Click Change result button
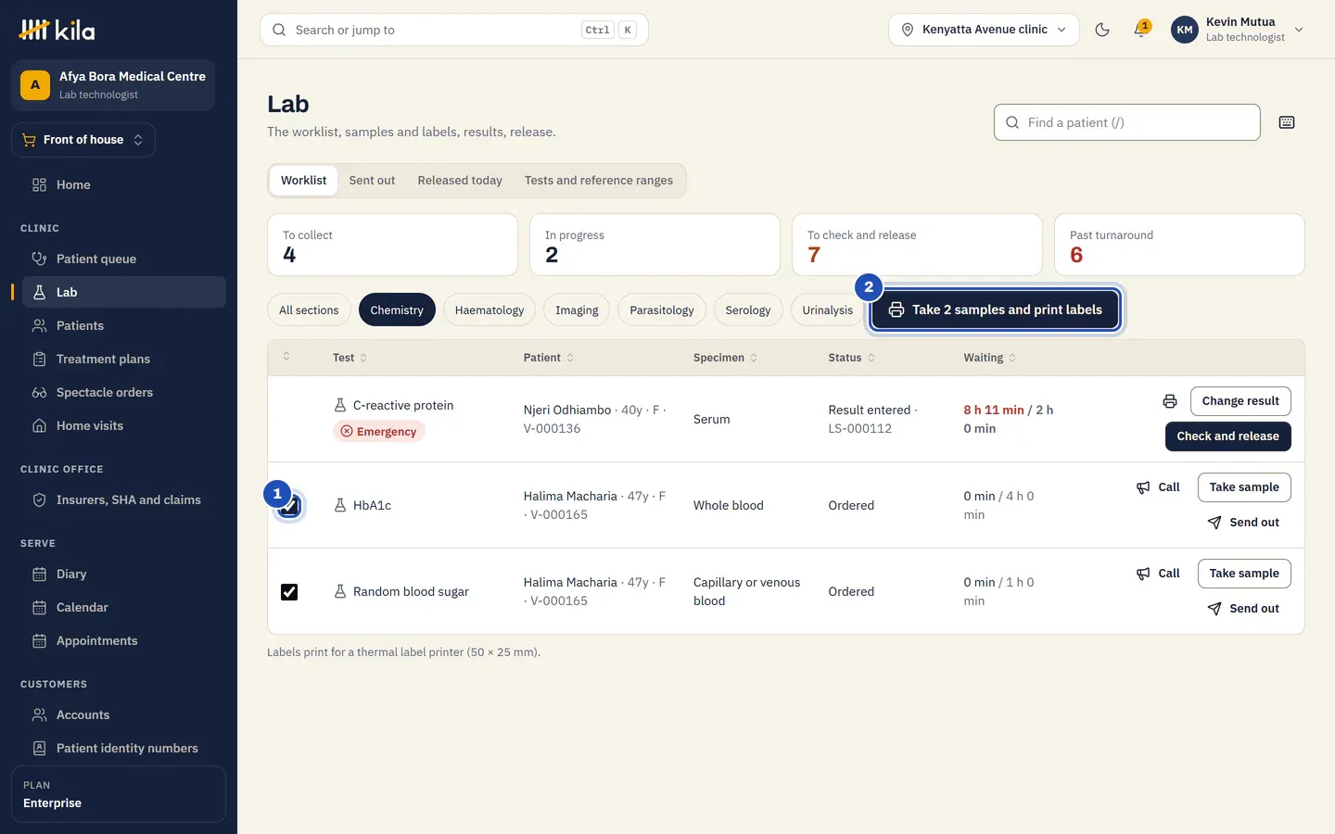This screenshot has height=834, width=1335. [1240, 401]
